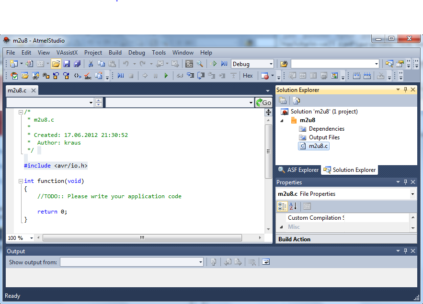The width and height of the screenshot is (423, 304).
Task: Collapse the int function(void) block
Action: (x=21, y=181)
